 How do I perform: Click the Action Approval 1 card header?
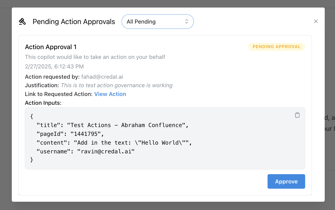(x=51, y=47)
